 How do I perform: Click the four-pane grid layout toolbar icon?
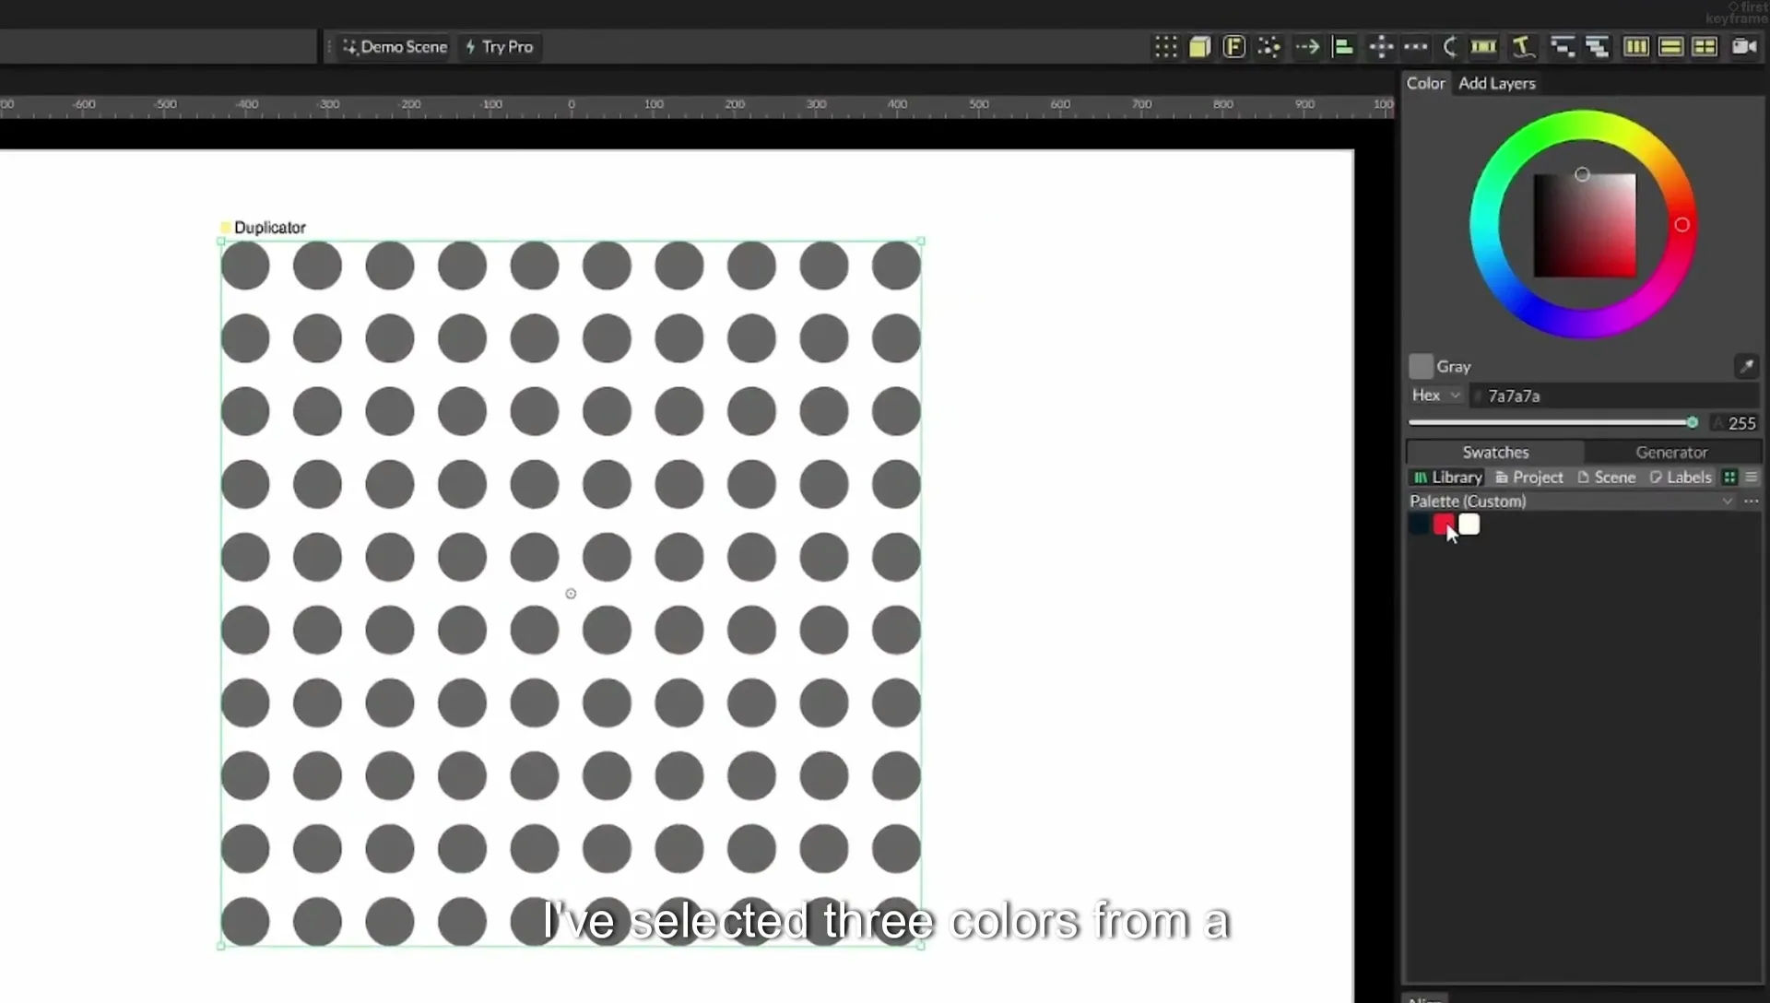click(x=1705, y=47)
